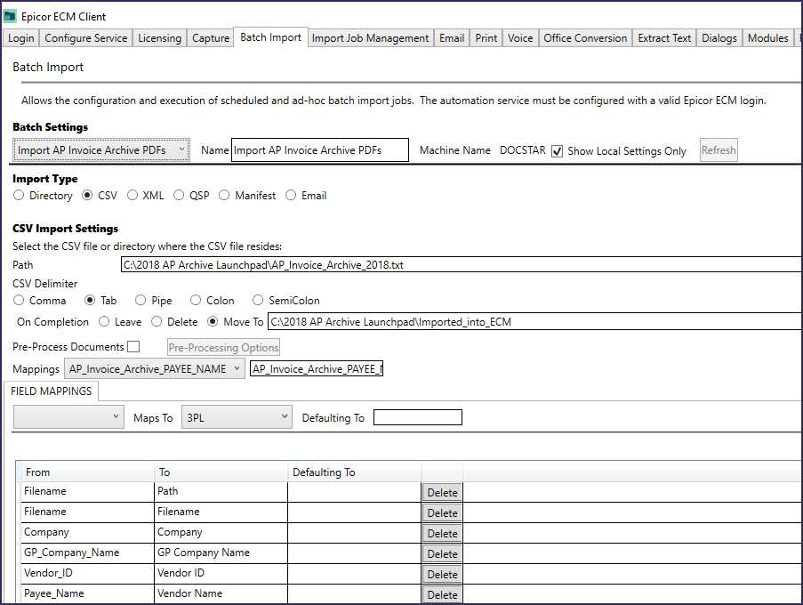Open Pre-Processing Options

click(223, 347)
